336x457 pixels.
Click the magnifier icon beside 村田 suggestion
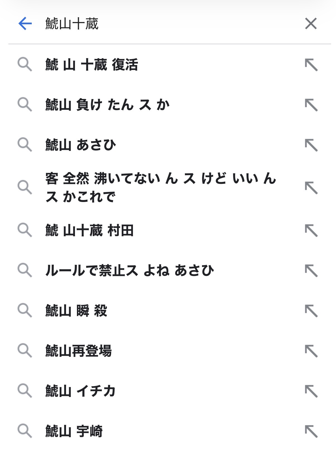(25, 230)
